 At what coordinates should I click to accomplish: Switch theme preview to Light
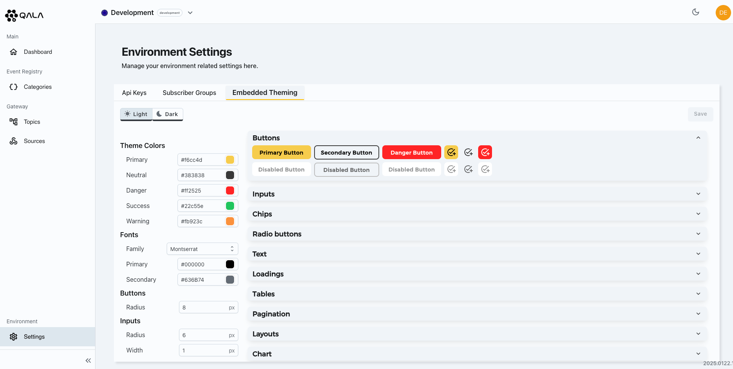pyautogui.click(x=136, y=114)
